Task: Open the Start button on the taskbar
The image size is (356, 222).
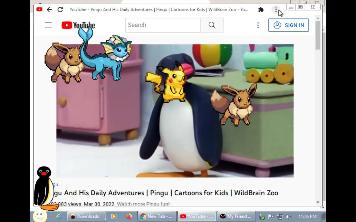Action: pyautogui.click(x=40, y=216)
